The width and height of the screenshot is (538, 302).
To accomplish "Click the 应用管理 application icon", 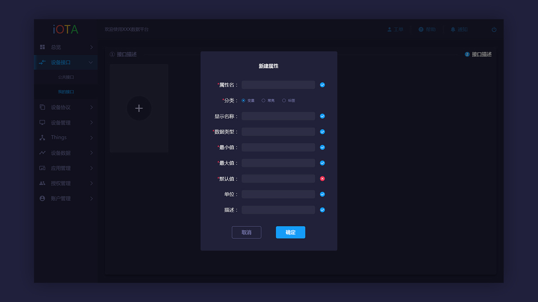I will [42, 168].
